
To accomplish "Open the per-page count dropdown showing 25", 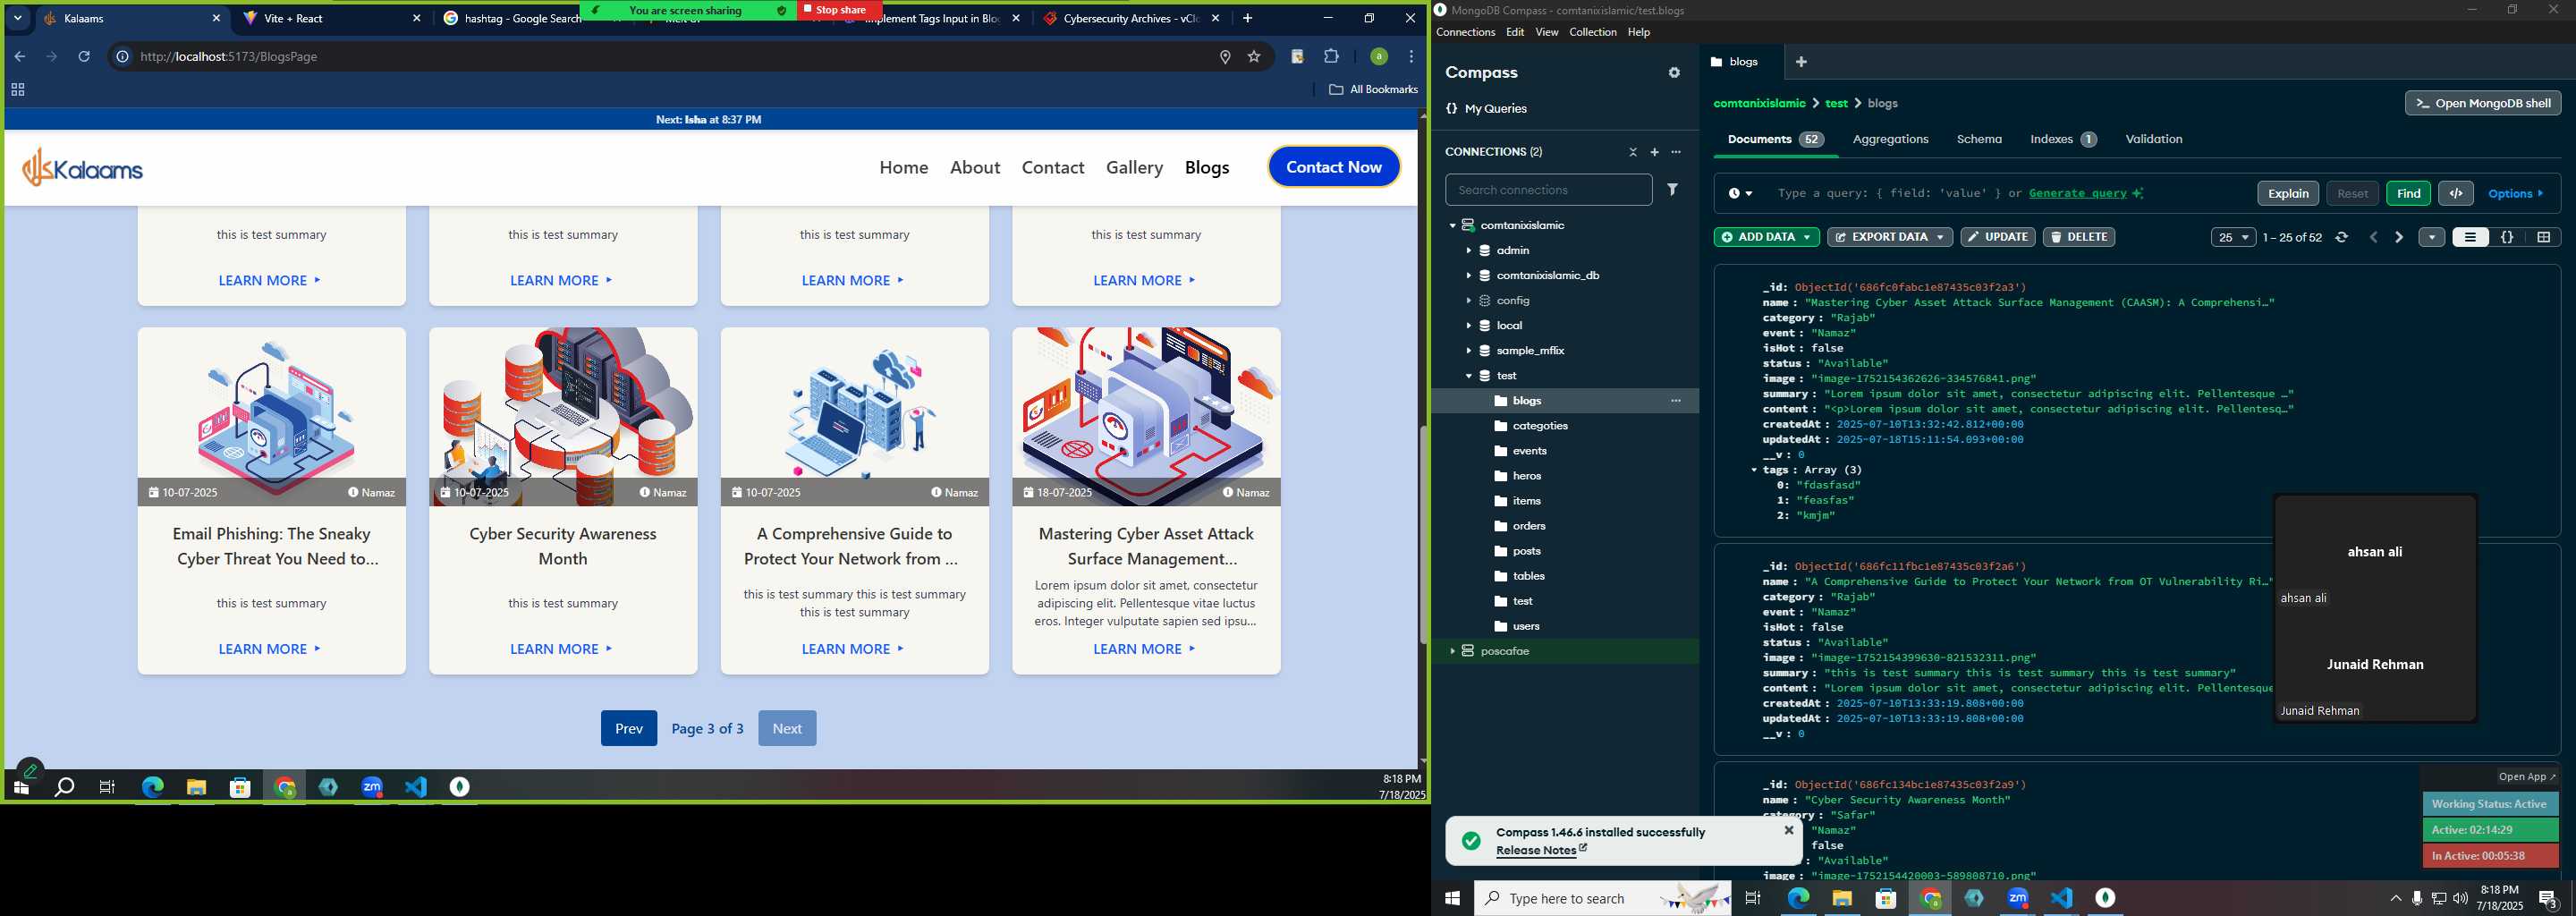I will 2233,237.
